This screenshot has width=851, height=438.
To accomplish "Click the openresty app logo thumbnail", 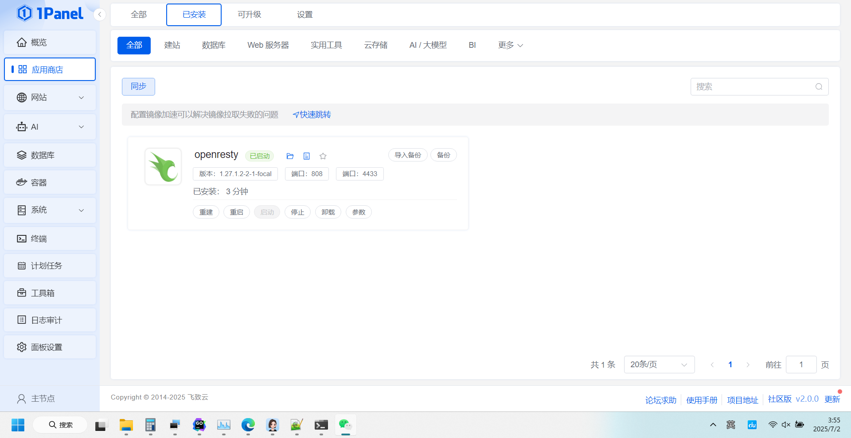I will pyautogui.click(x=163, y=166).
